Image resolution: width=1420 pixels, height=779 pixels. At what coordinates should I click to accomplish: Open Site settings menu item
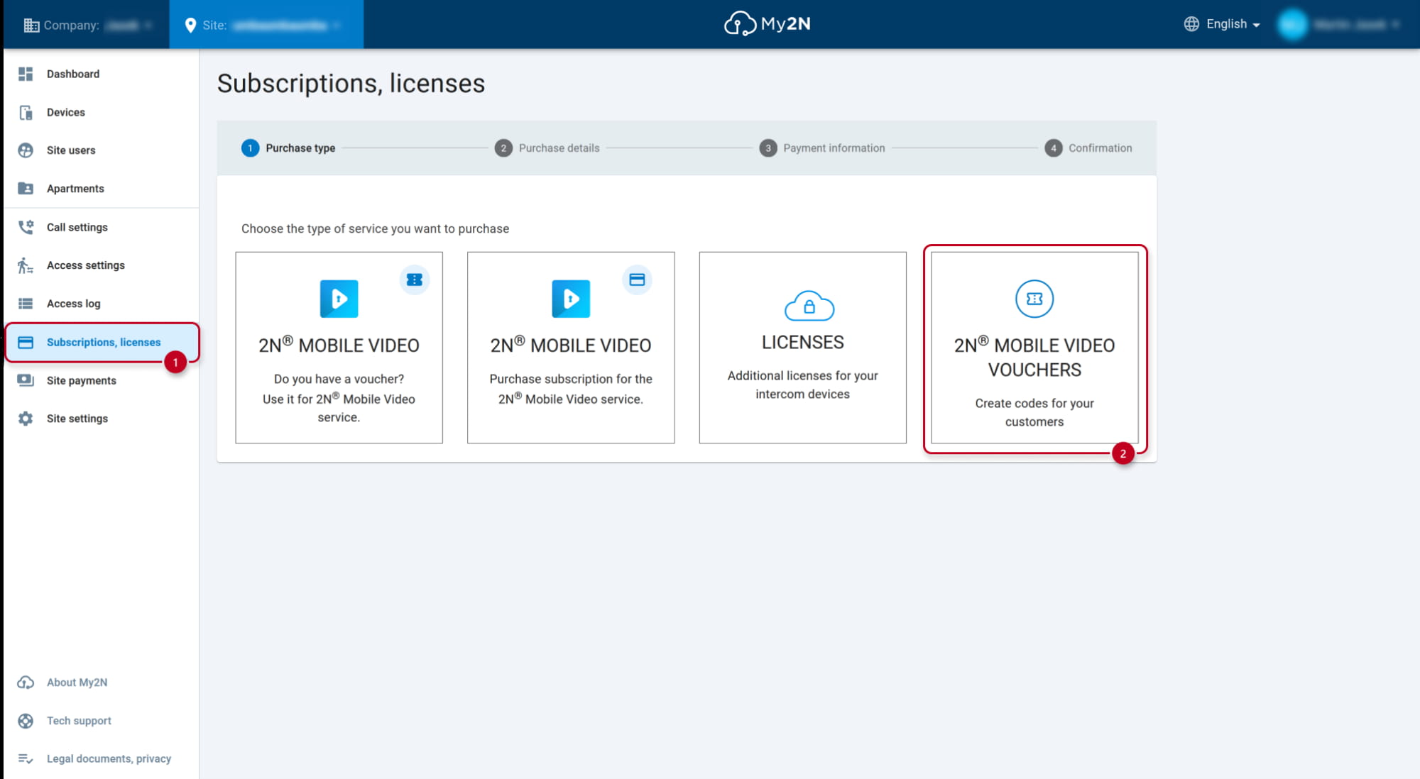pyautogui.click(x=101, y=419)
